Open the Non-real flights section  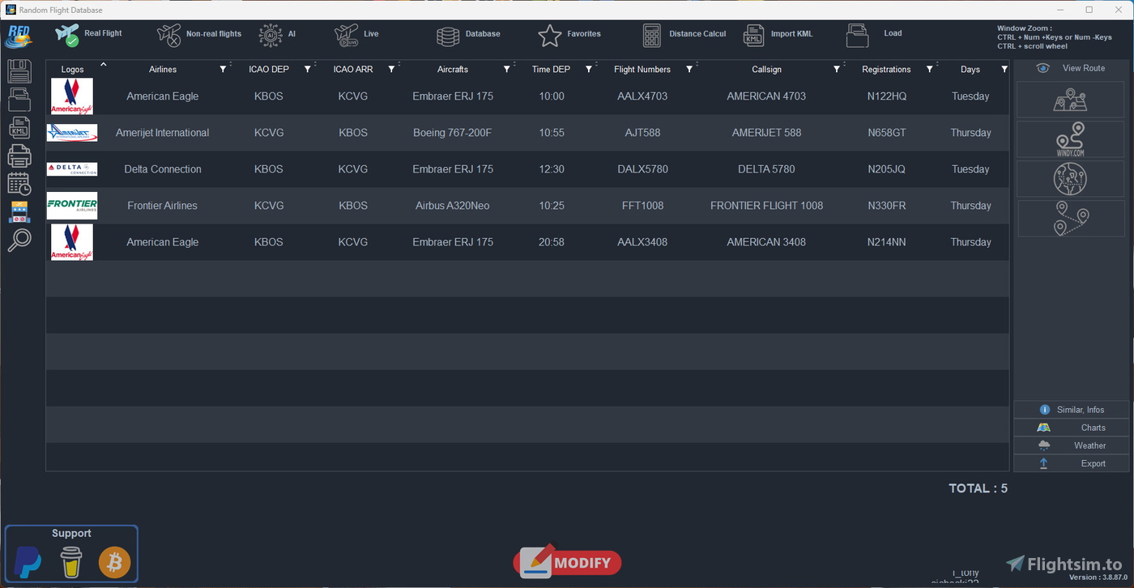pos(169,35)
